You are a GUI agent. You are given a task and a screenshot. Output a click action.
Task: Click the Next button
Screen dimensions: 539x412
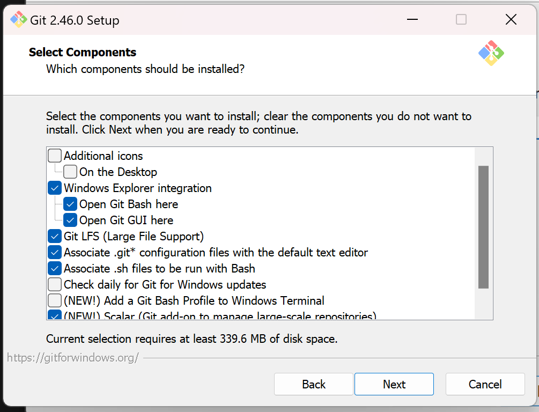pos(394,384)
